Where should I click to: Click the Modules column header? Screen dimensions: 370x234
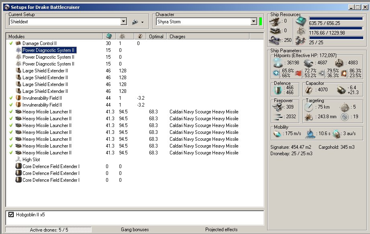[x=54, y=36]
